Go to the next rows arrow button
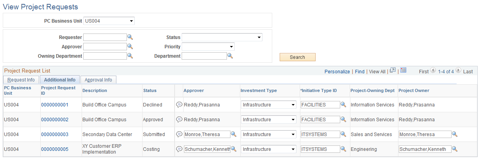 coord(458,71)
